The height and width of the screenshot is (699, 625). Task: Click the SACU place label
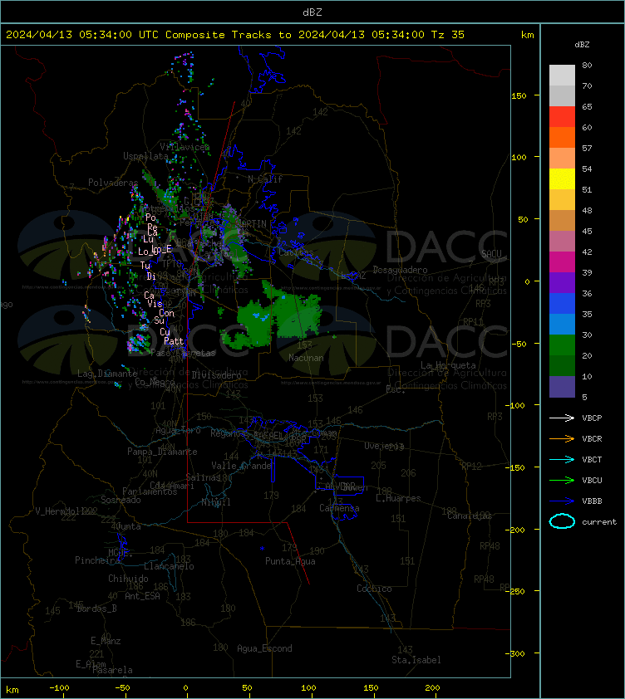pos(491,254)
